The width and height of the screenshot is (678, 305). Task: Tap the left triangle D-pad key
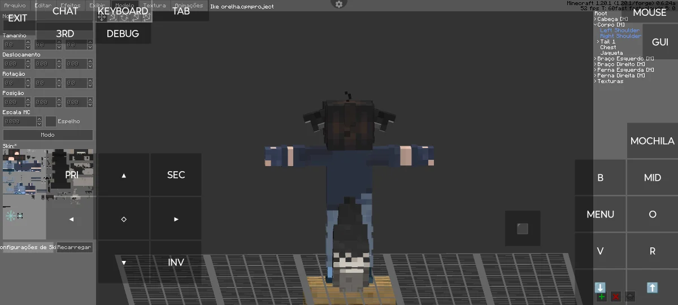[x=72, y=219]
